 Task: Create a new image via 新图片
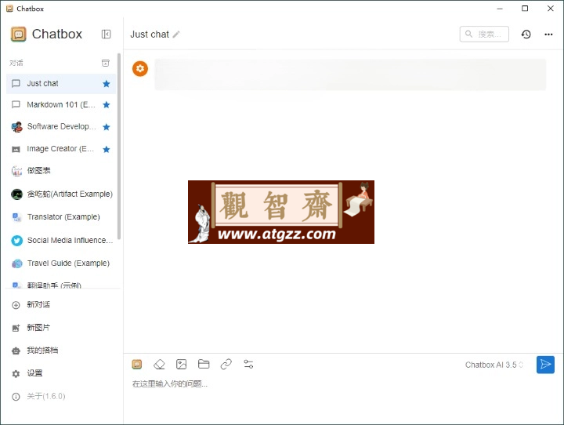click(61, 328)
